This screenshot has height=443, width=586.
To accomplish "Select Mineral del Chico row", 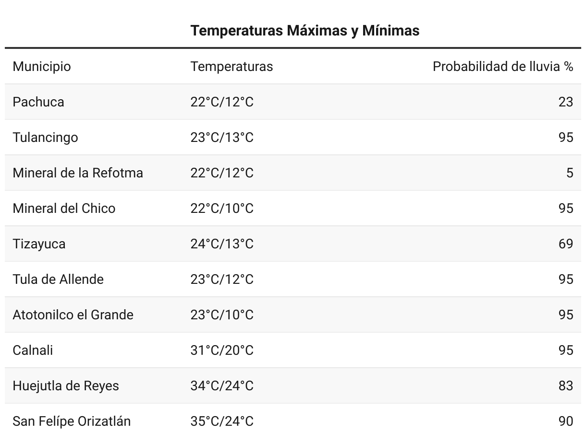I will 293,209.
